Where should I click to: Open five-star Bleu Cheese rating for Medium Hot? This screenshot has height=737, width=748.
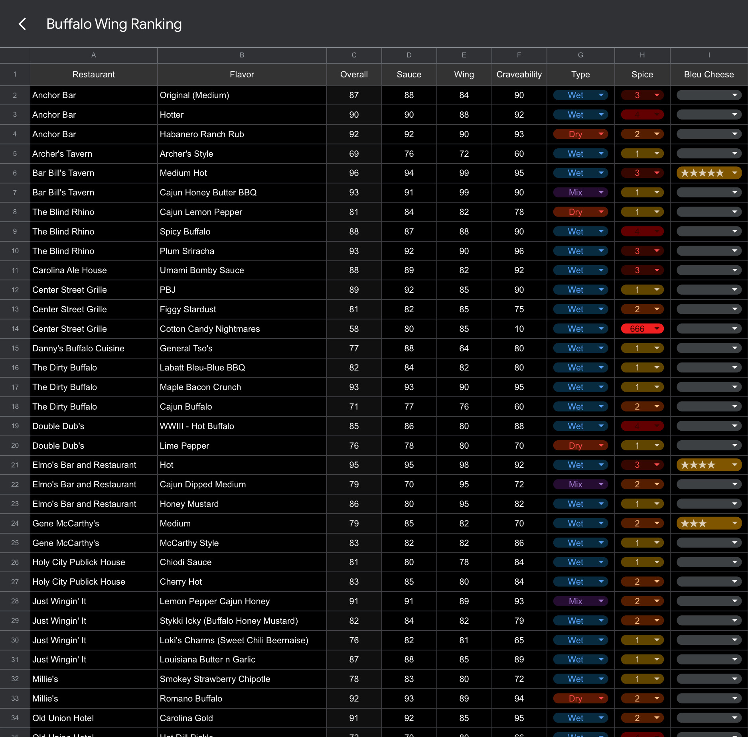[709, 173]
